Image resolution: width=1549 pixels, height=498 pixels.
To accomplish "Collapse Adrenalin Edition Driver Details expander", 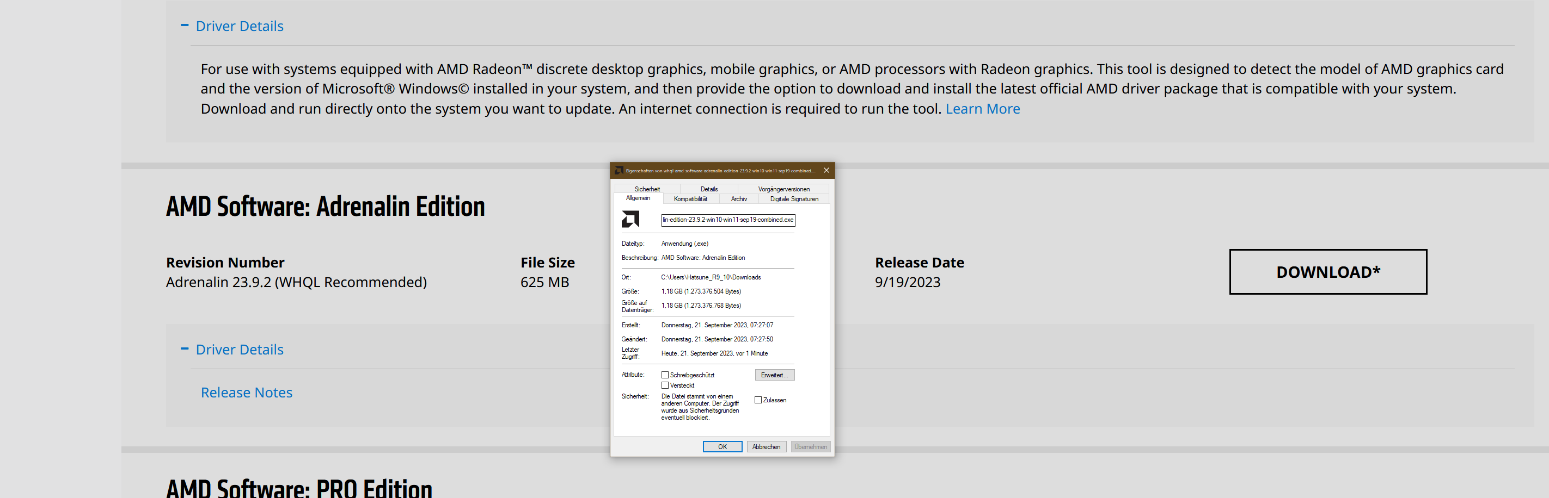I will [232, 349].
